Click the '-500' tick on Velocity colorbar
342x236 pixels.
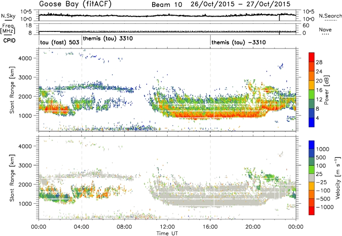click(323, 199)
